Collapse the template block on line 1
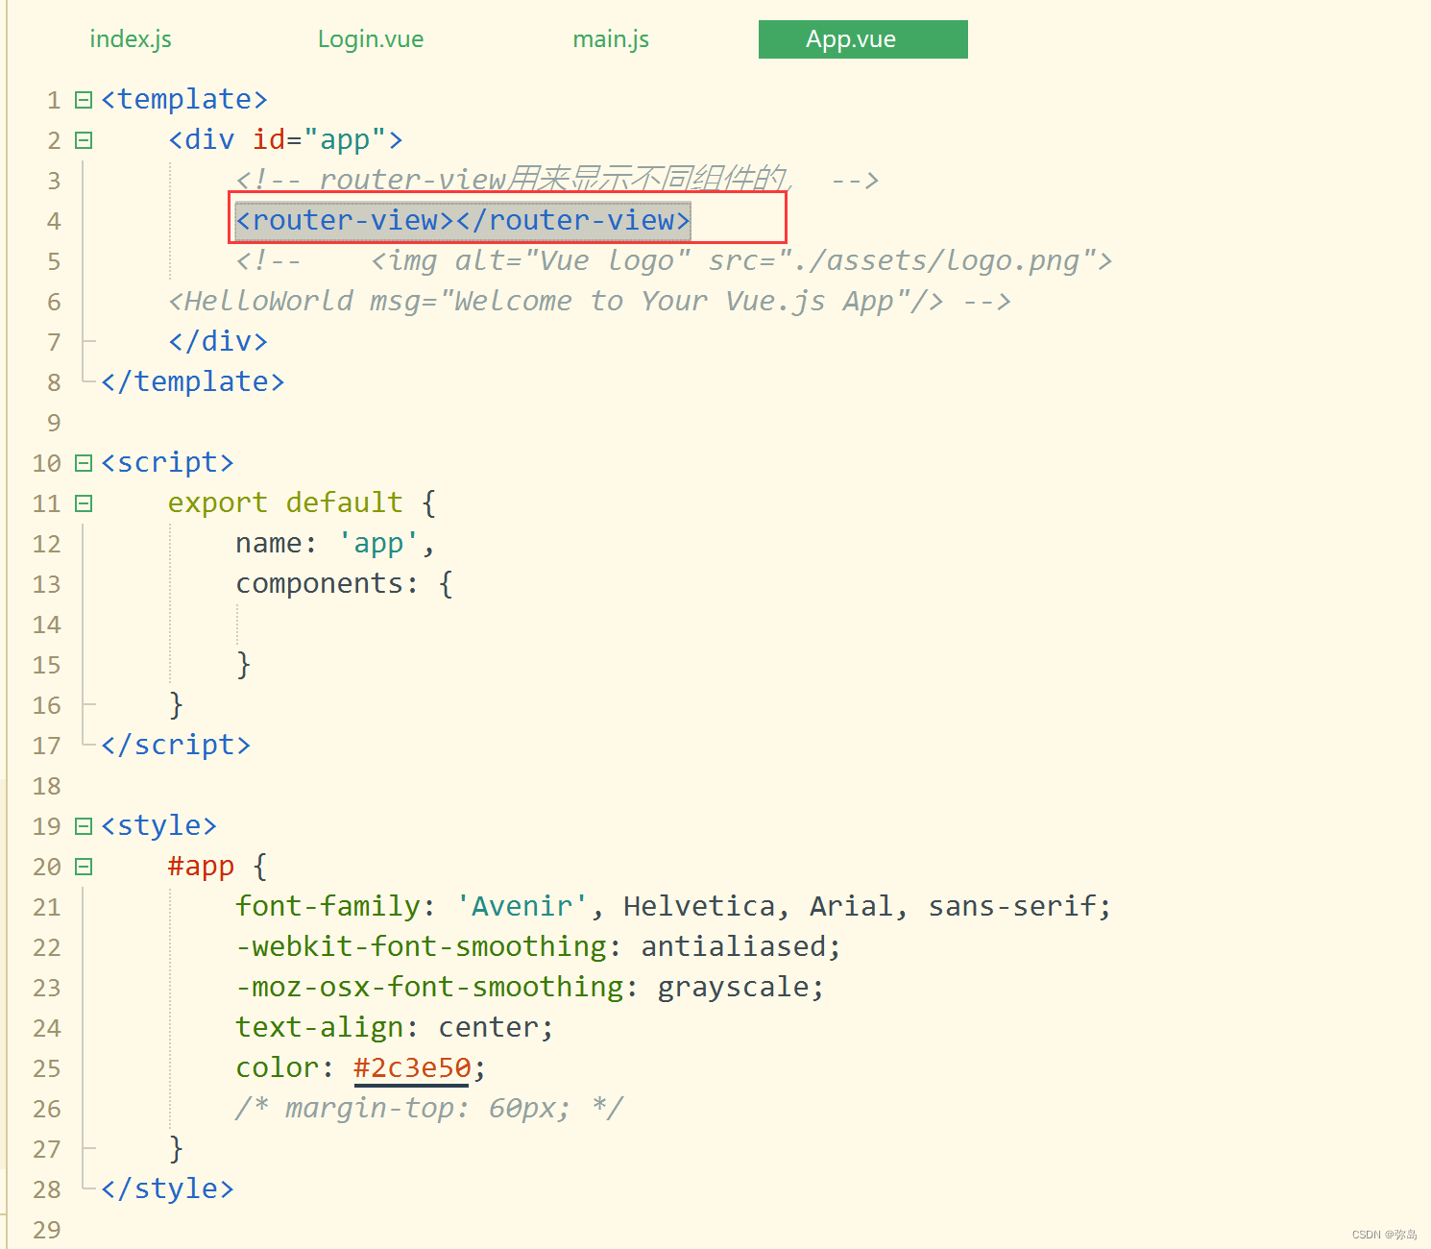This screenshot has width=1431, height=1249. (x=84, y=100)
